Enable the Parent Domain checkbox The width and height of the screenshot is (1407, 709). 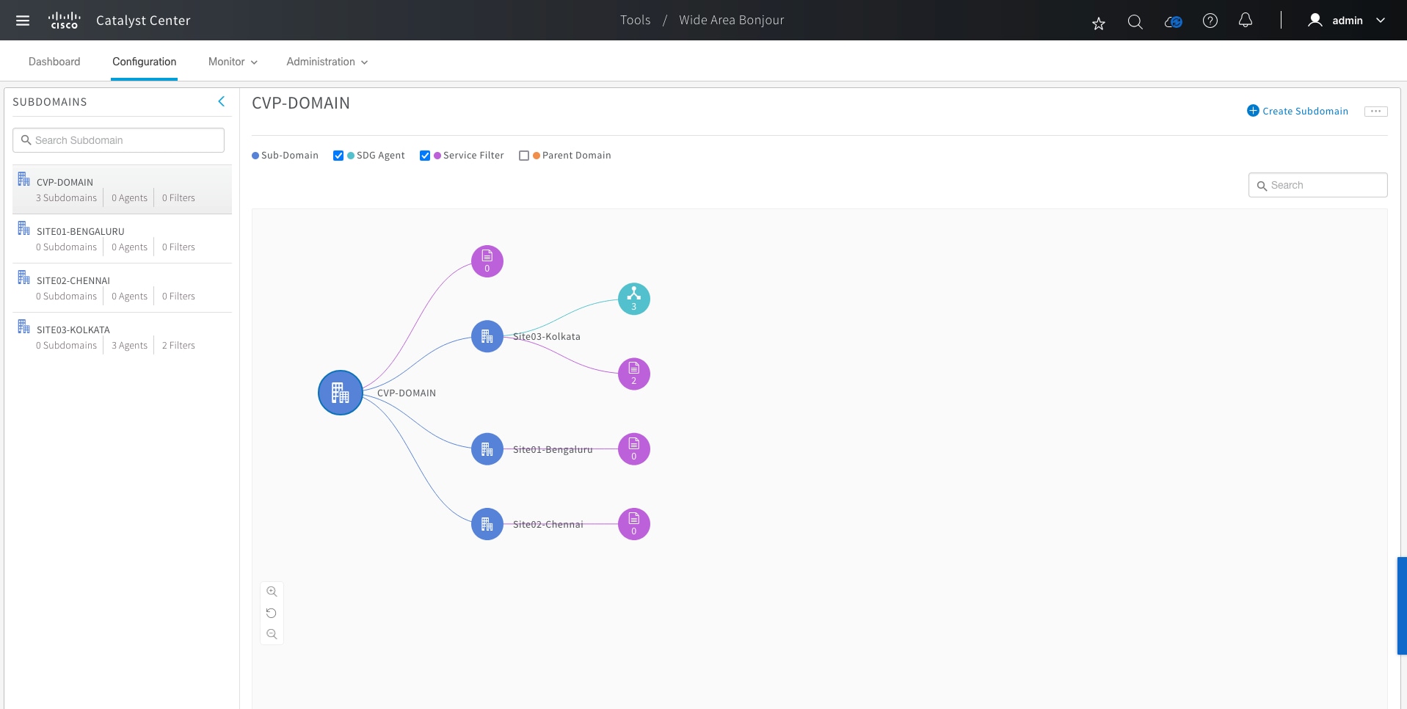[x=524, y=156]
